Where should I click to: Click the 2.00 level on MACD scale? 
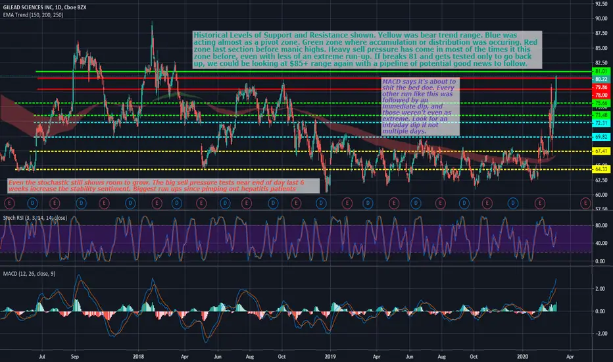pos(600,289)
